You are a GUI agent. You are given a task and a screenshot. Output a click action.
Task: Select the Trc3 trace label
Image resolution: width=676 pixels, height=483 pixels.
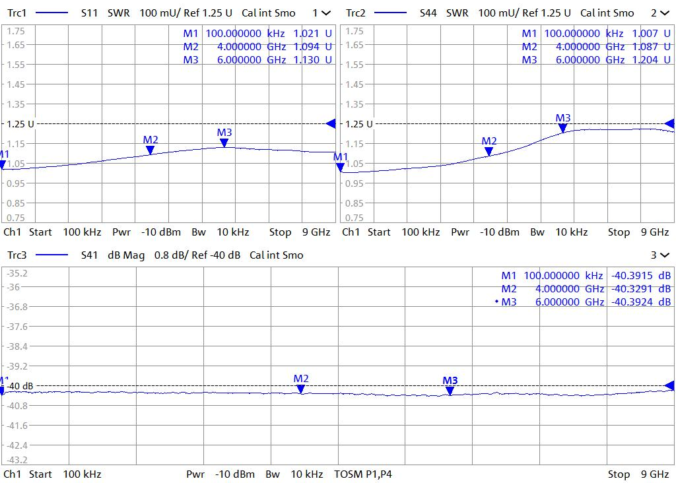[18, 255]
